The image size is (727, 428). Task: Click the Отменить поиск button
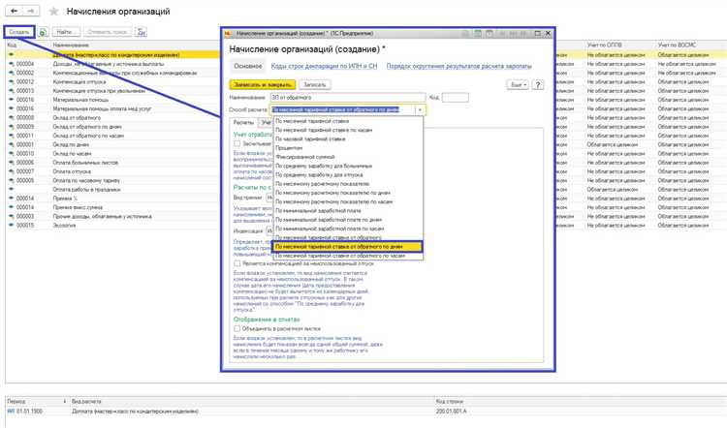click(x=107, y=32)
